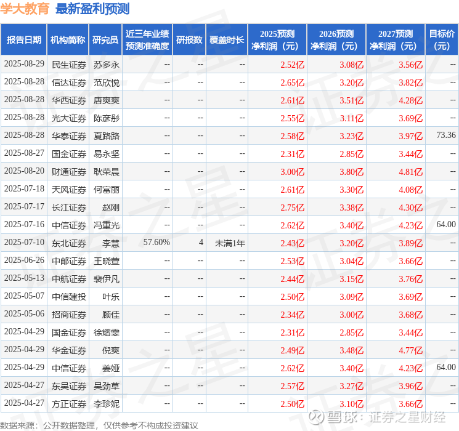This screenshot has height=431, width=459.
Task: Select the 民生证券 institution cell
Action: pos(69,65)
